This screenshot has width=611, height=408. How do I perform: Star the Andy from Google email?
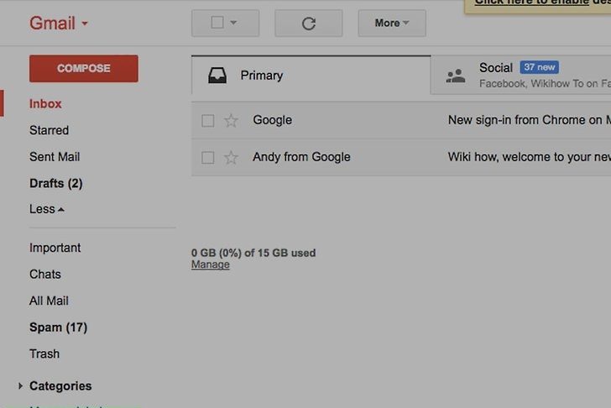coord(231,157)
